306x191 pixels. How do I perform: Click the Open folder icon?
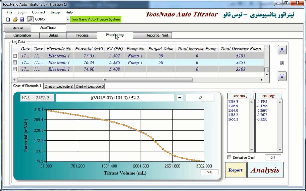click(15, 20)
